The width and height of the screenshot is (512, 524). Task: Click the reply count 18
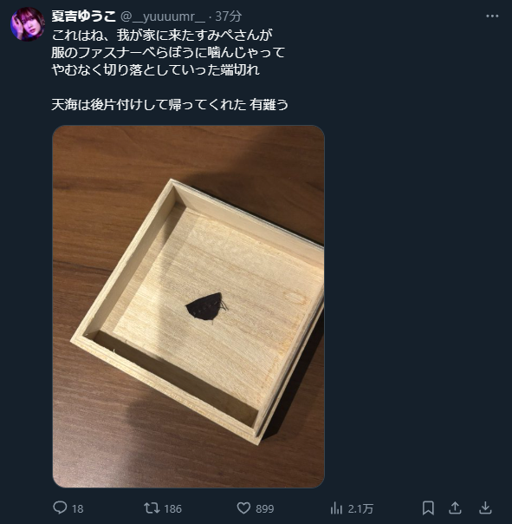coord(77,509)
